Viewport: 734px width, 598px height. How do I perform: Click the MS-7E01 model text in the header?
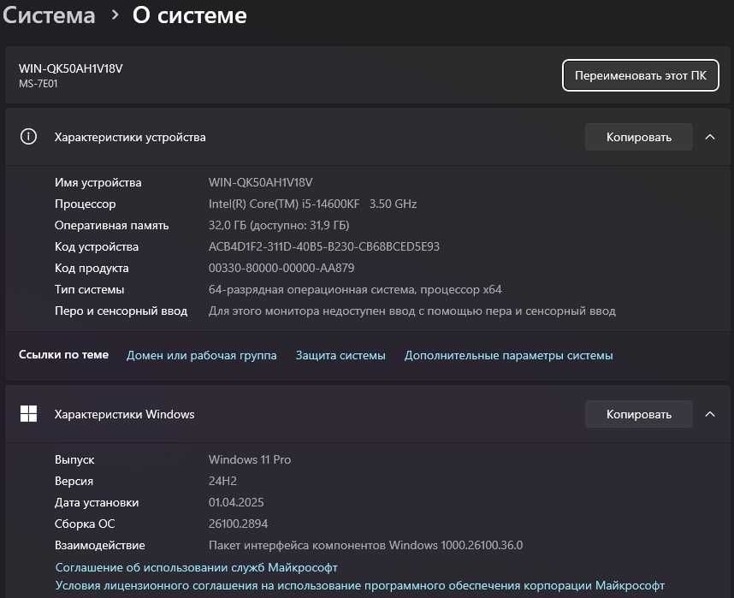point(38,84)
